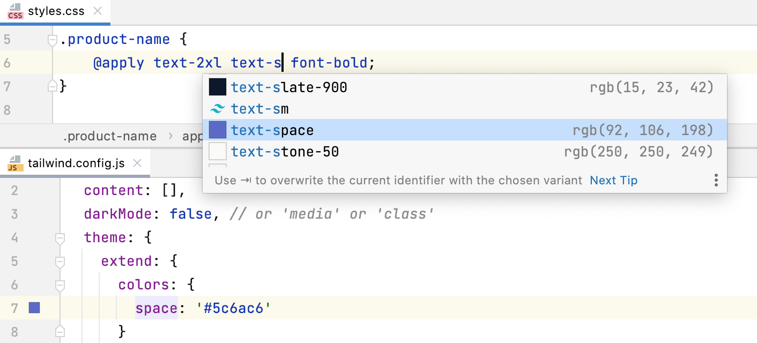Click the dark swatch next to text-slate-900
The width and height of the screenshot is (757, 343).
tap(219, 86)
